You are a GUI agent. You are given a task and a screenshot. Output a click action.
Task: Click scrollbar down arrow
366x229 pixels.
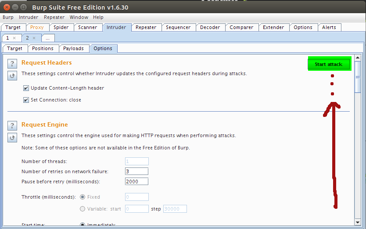coord(358,222)
